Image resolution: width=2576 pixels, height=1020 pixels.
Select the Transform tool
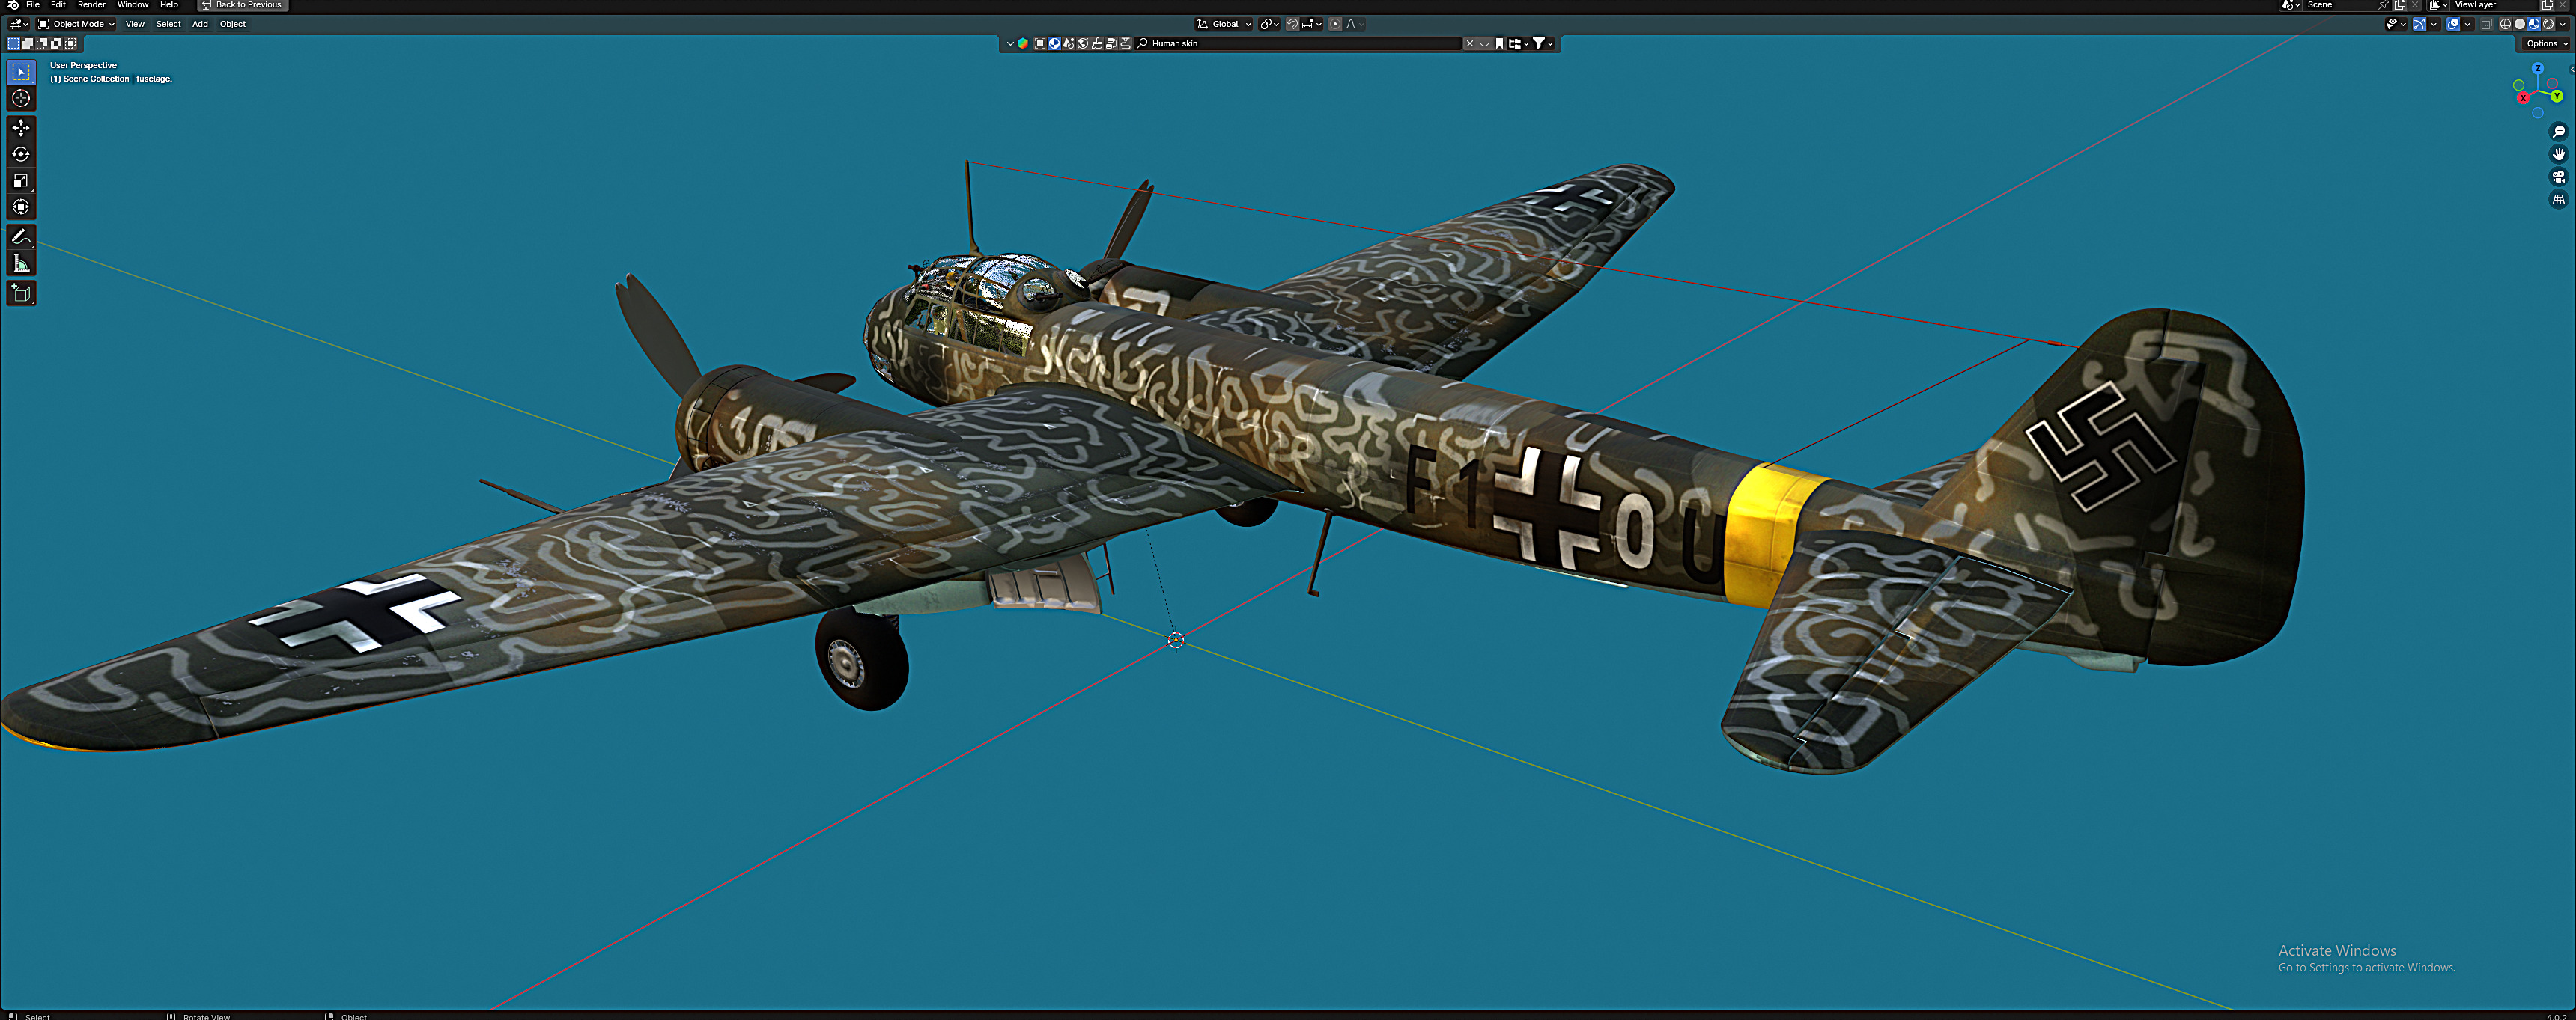(x=21, y=207)
